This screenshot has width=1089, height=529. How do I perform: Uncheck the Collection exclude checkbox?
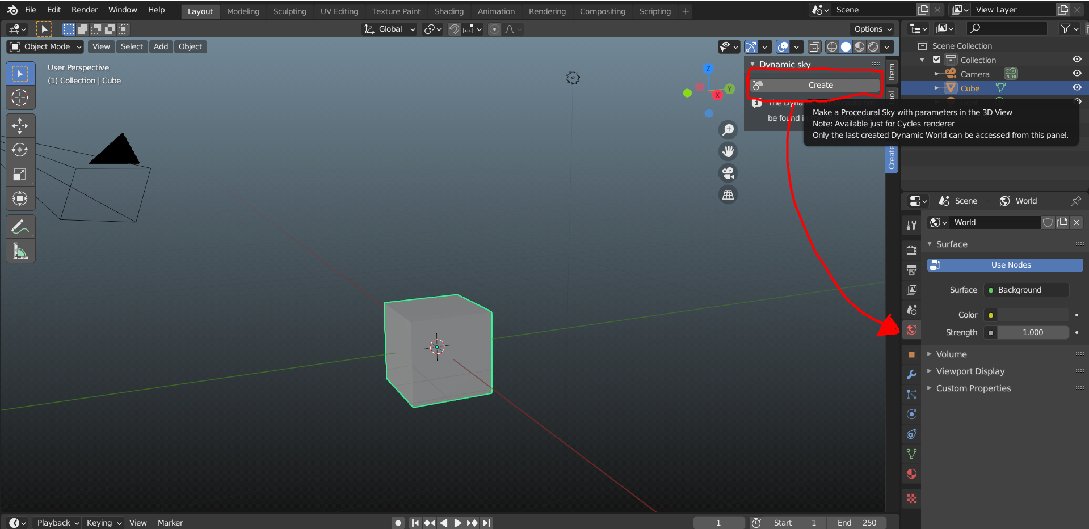(x=937, y=60)
